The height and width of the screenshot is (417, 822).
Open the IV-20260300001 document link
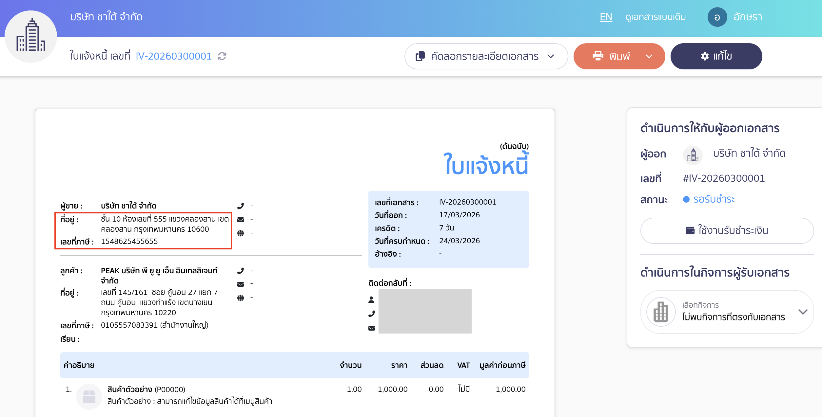(x=174, y=56)
